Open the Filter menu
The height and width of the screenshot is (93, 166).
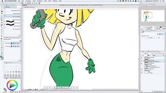point(50,1)
